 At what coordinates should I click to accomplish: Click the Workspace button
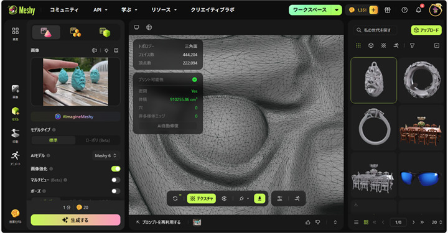pyautogui.click(x=310, y=10)
